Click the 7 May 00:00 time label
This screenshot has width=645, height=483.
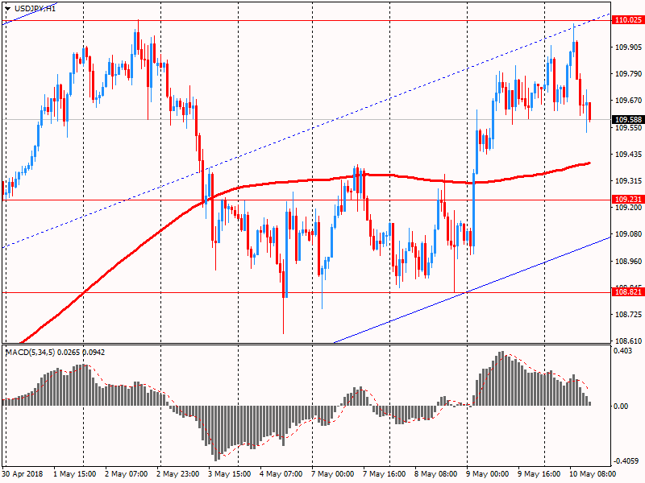coord(332,474)
